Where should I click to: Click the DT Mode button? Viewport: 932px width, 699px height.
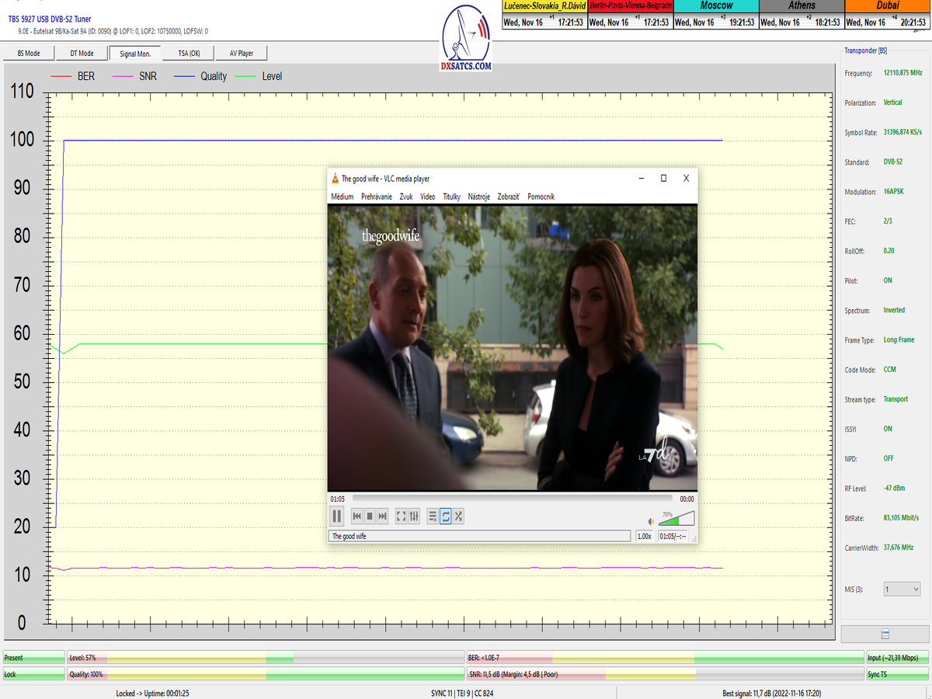[x=82, y=54]
